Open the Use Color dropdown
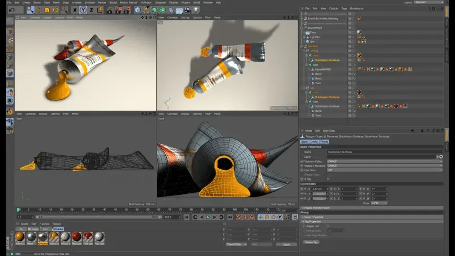 385,170
